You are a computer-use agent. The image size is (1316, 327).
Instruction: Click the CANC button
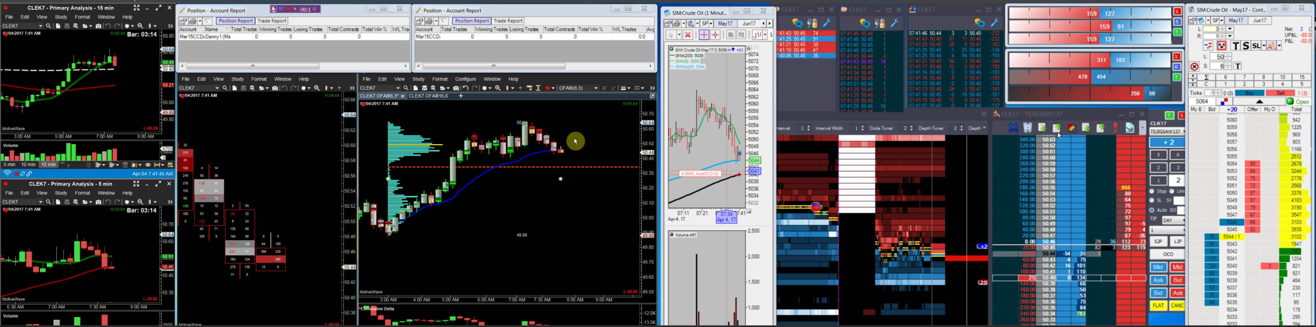click(x=1177, y=305)
